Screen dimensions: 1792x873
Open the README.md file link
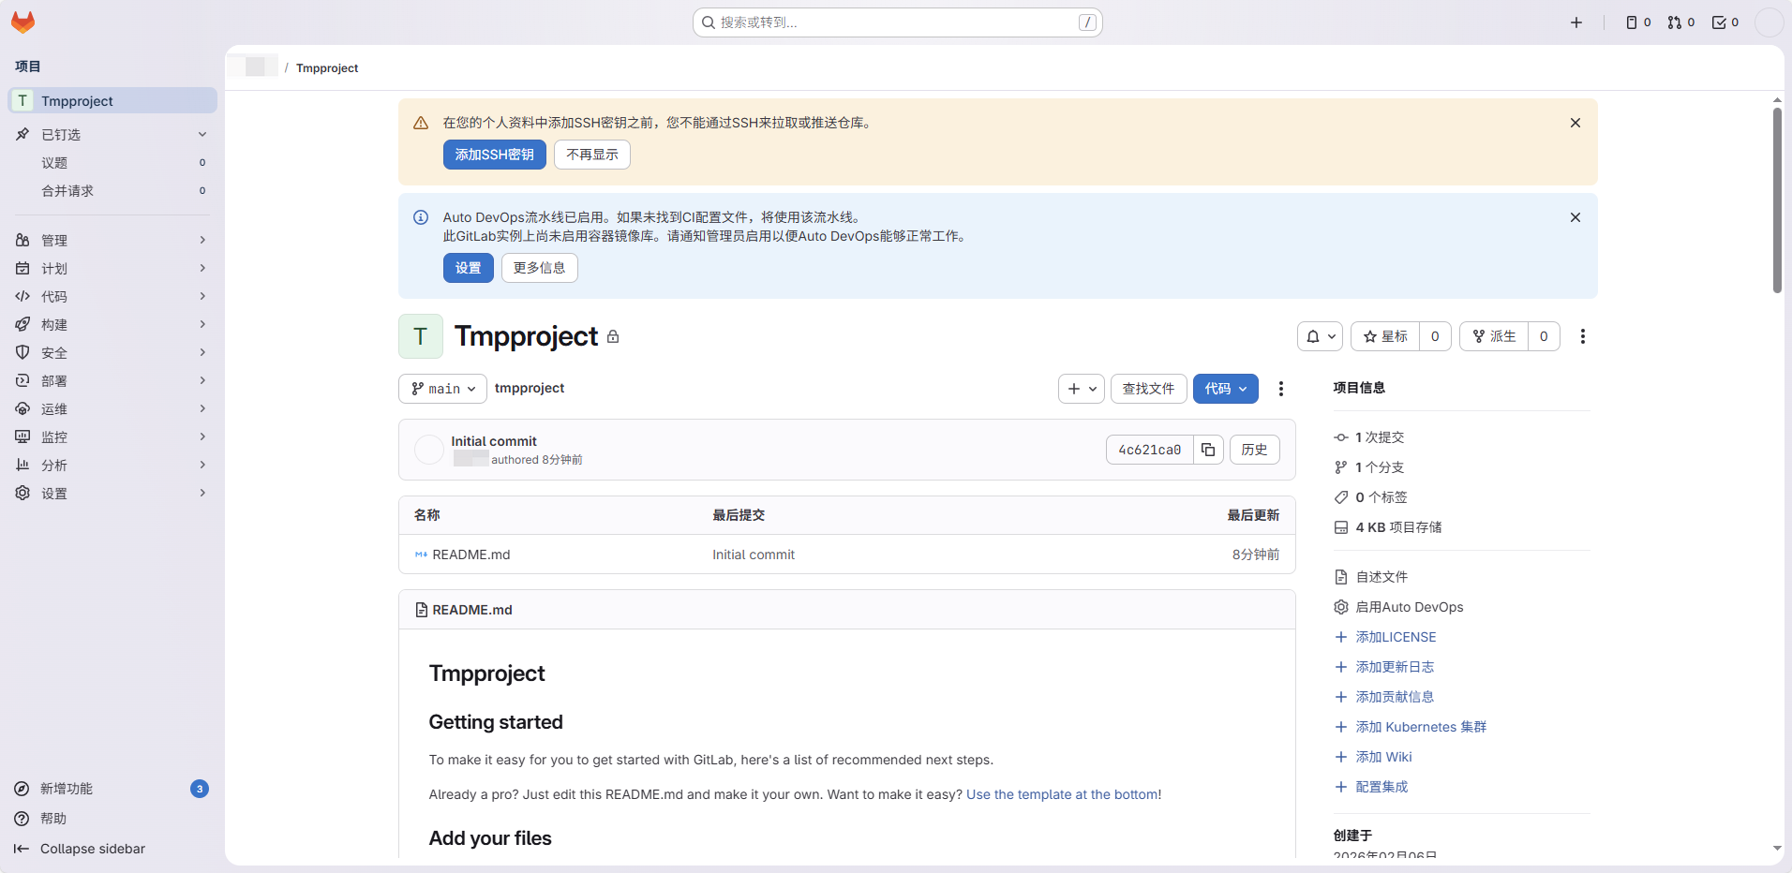coord(470,555)
